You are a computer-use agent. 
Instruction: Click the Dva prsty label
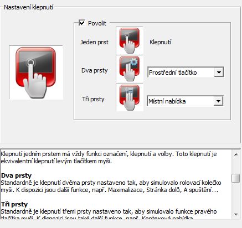[95, 70]
